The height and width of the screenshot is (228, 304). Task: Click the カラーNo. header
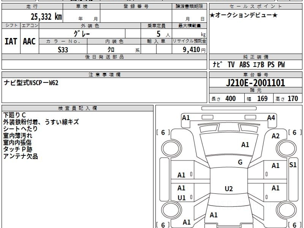(63, 41)
